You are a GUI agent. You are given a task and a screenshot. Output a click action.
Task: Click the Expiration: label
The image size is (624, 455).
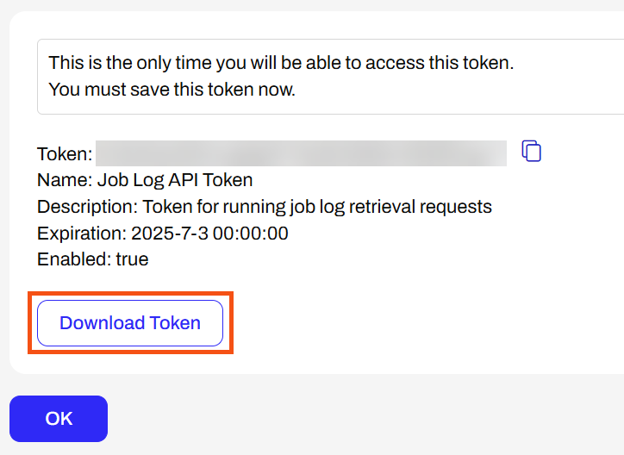coord(82,233)
